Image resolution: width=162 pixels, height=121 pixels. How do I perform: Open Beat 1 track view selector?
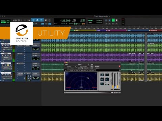(x=6, y=57)
